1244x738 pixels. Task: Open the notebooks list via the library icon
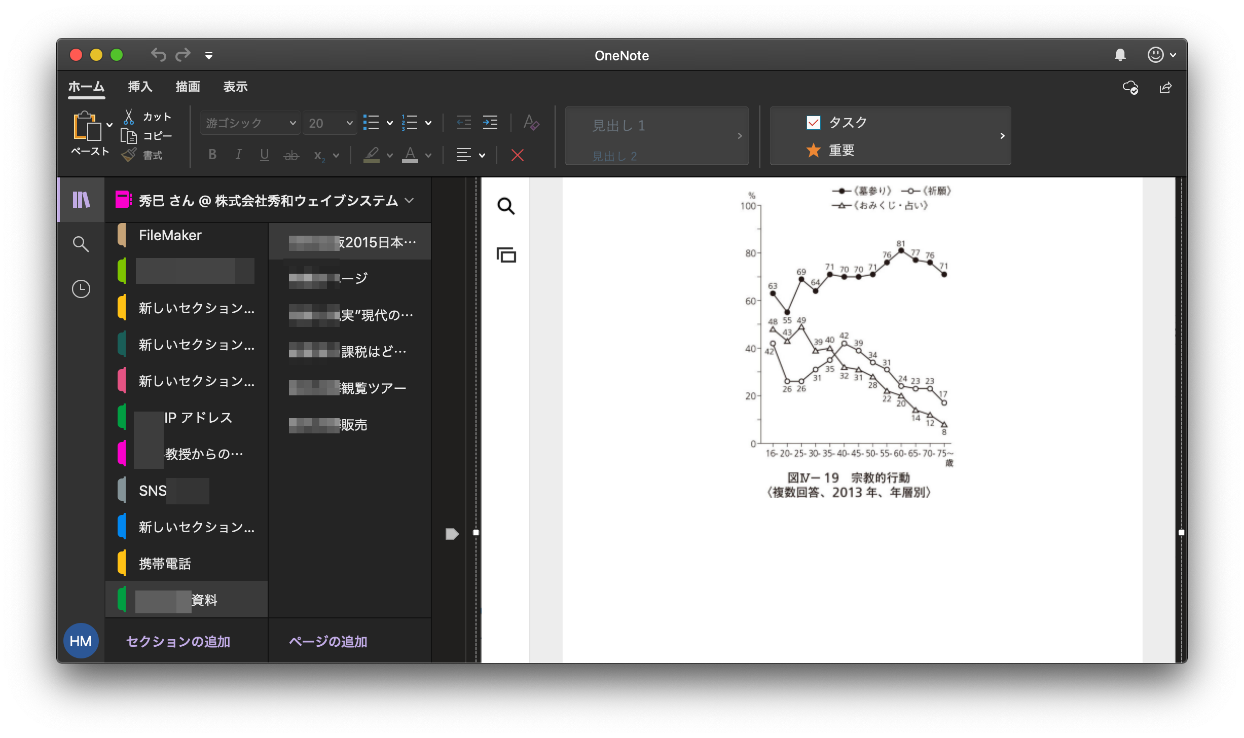click(81, 200)
